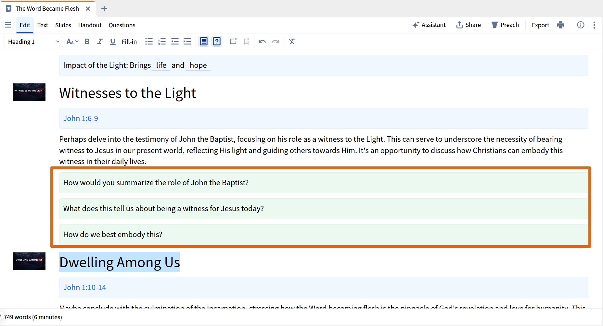The image size is (603, 326).
Task: Increase indent of the selection
Action: [187, 42]
